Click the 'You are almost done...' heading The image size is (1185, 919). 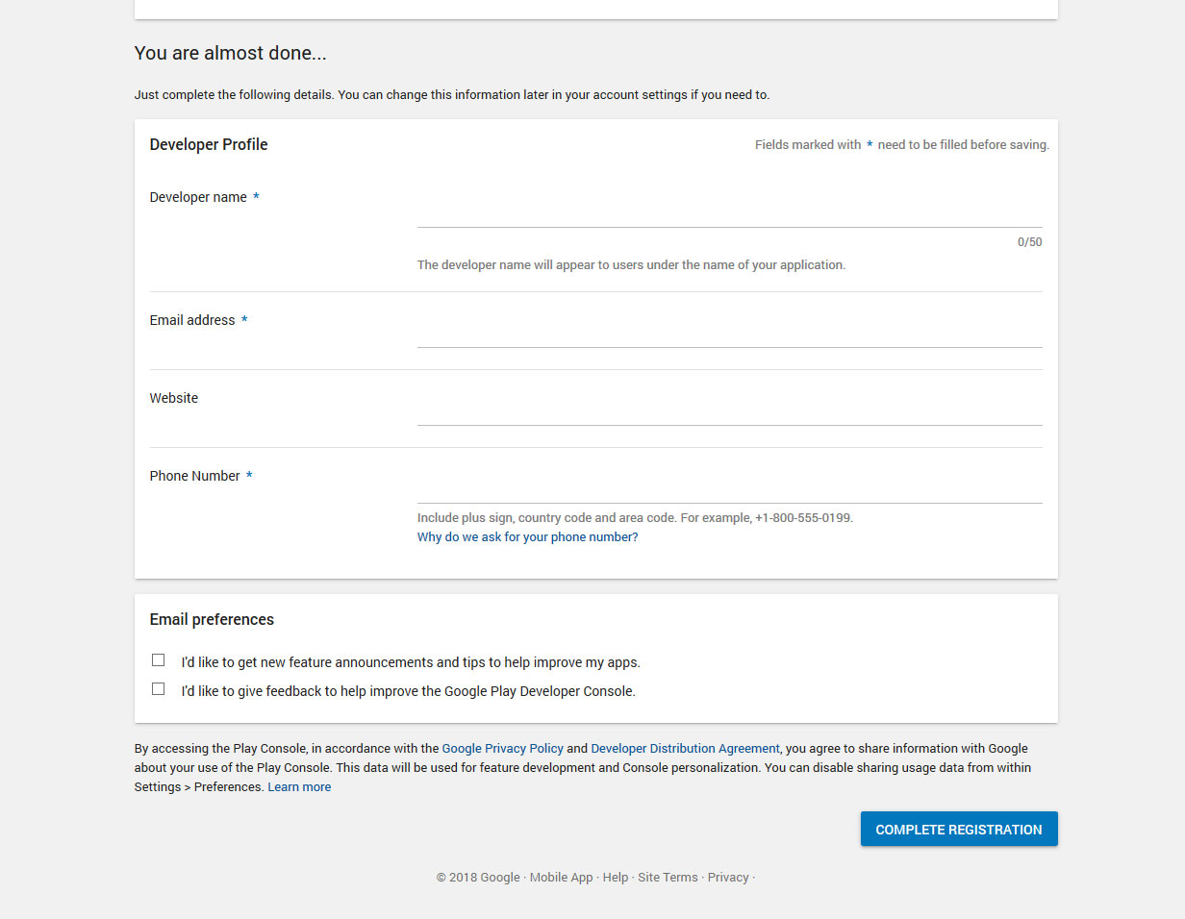point(231,54)
